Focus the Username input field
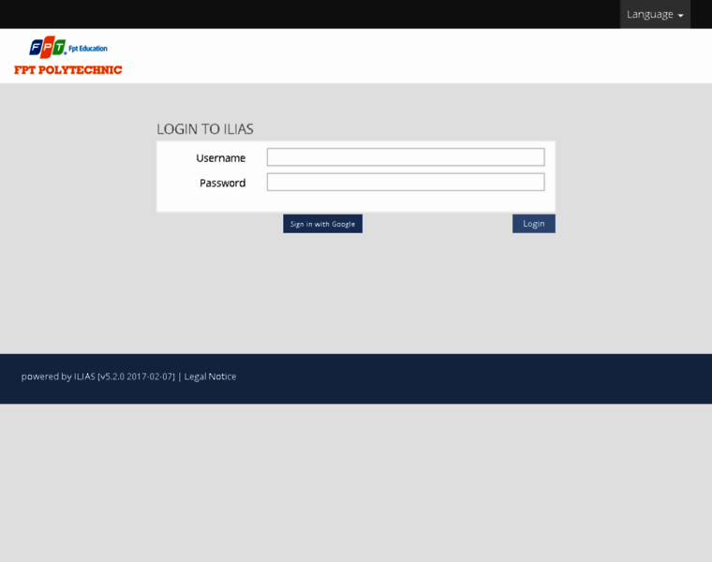Viewport: 712px width, 562px height. point(406,157)
